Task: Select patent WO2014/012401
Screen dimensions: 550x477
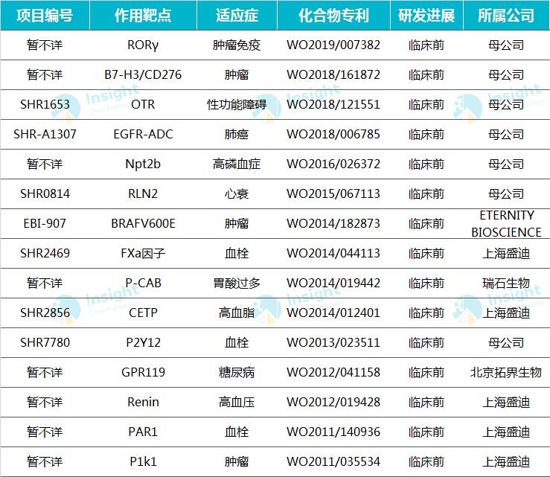Action: (333, 313)
